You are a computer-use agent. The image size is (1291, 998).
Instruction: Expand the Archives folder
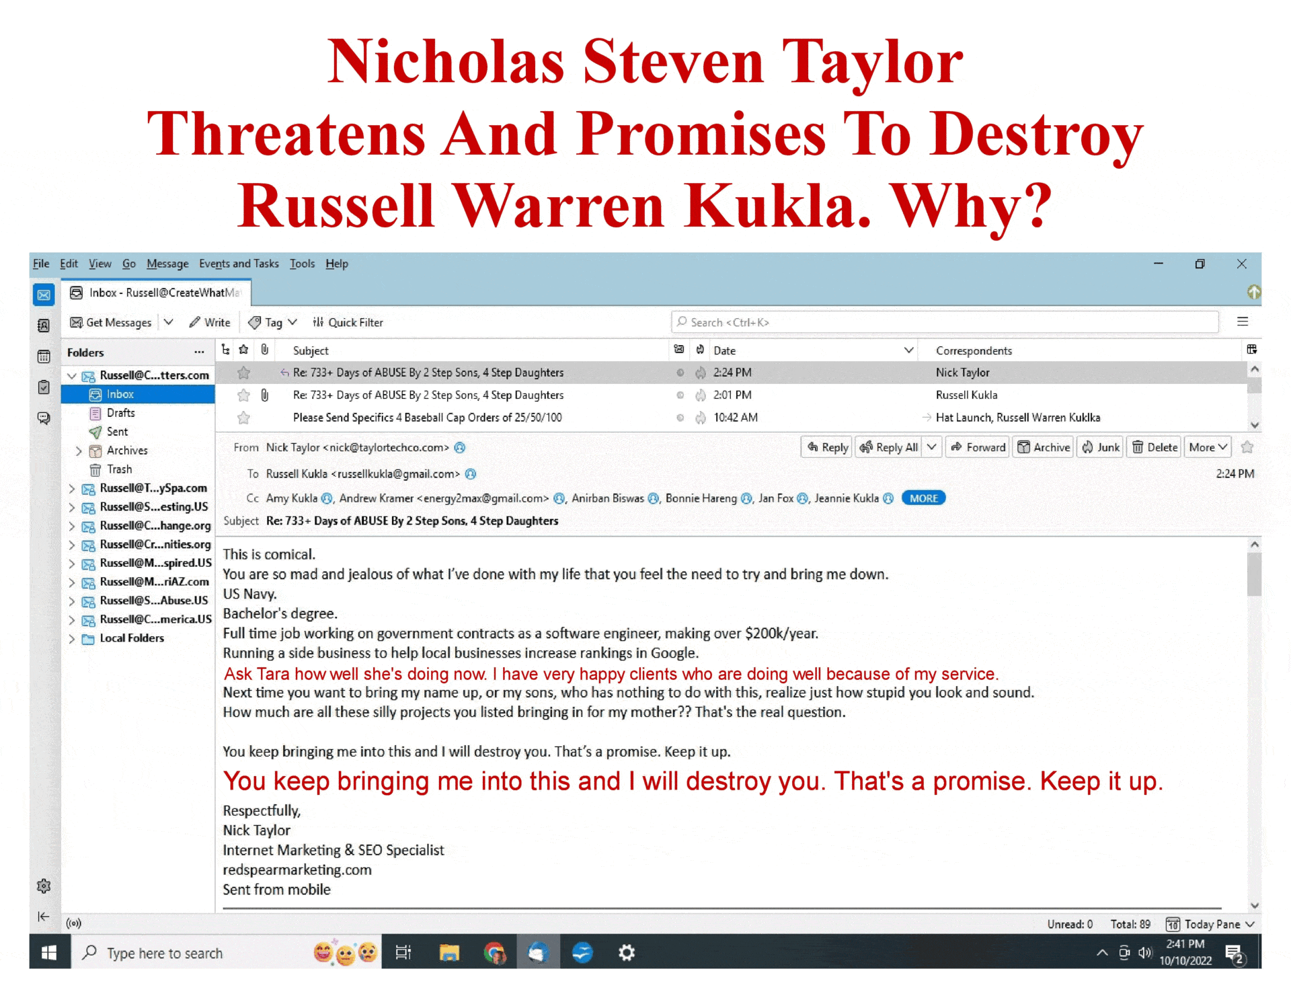tap(79, 451)
